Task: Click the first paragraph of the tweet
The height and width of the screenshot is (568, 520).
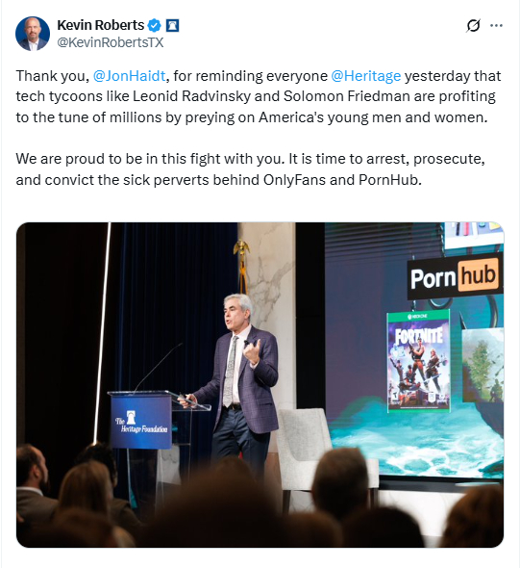Action: pos(259,96)
